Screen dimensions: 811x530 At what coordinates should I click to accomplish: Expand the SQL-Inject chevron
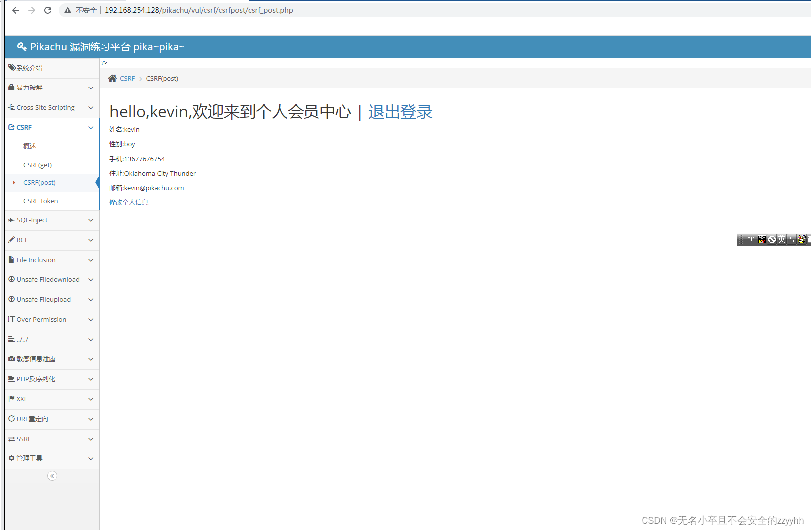coord(91,220)
